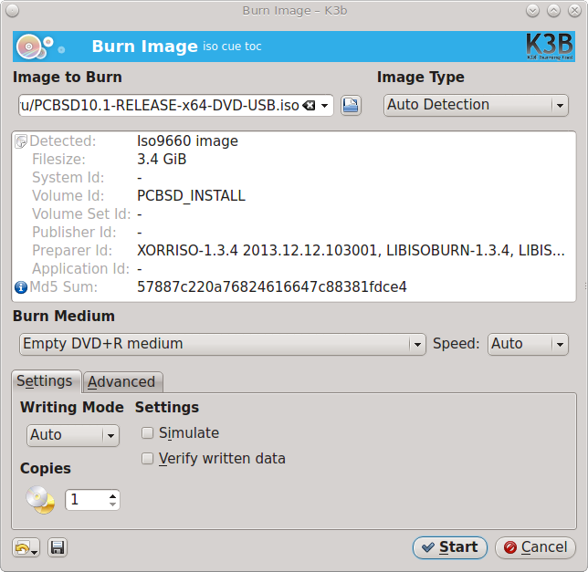
Task: Increase the number of copies
Action: [x=113, y=495]
